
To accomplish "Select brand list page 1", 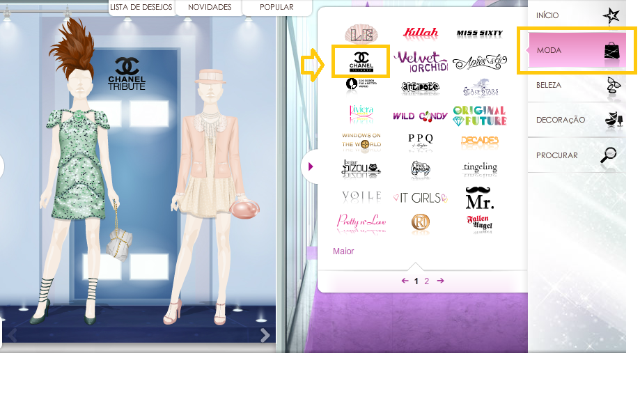I will (x=416, y=281).
